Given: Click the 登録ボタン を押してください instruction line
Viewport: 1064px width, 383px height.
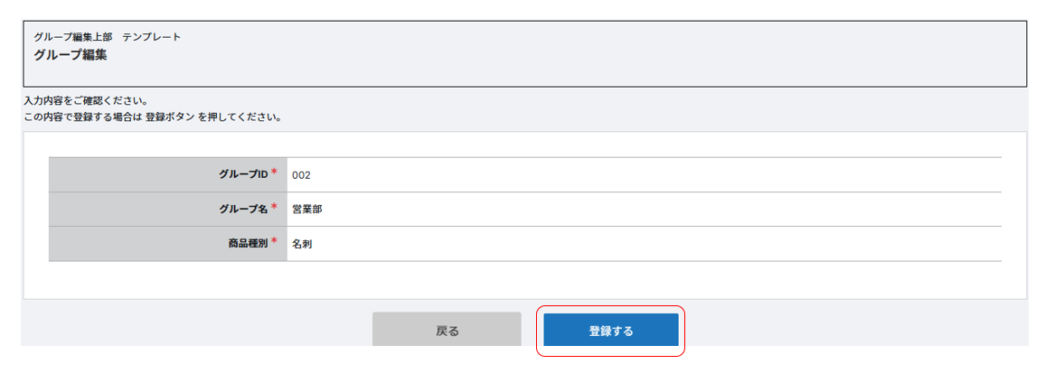Looking at the screenshot, I should [154, 117].
